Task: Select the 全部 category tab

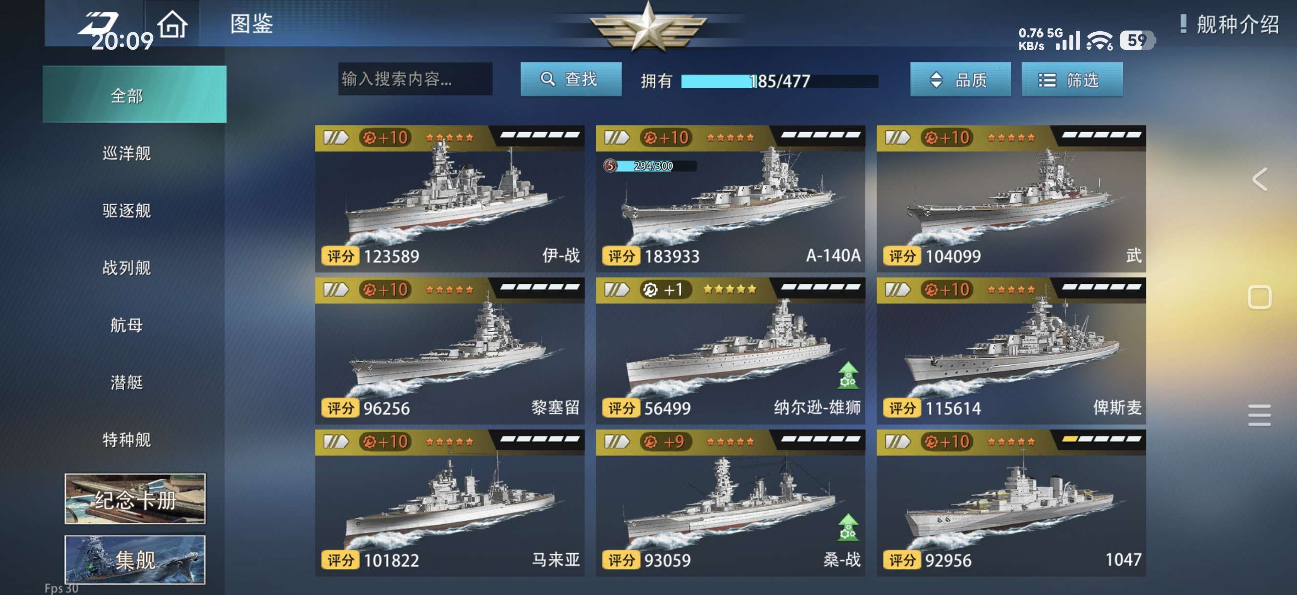Action: point(134,95)
